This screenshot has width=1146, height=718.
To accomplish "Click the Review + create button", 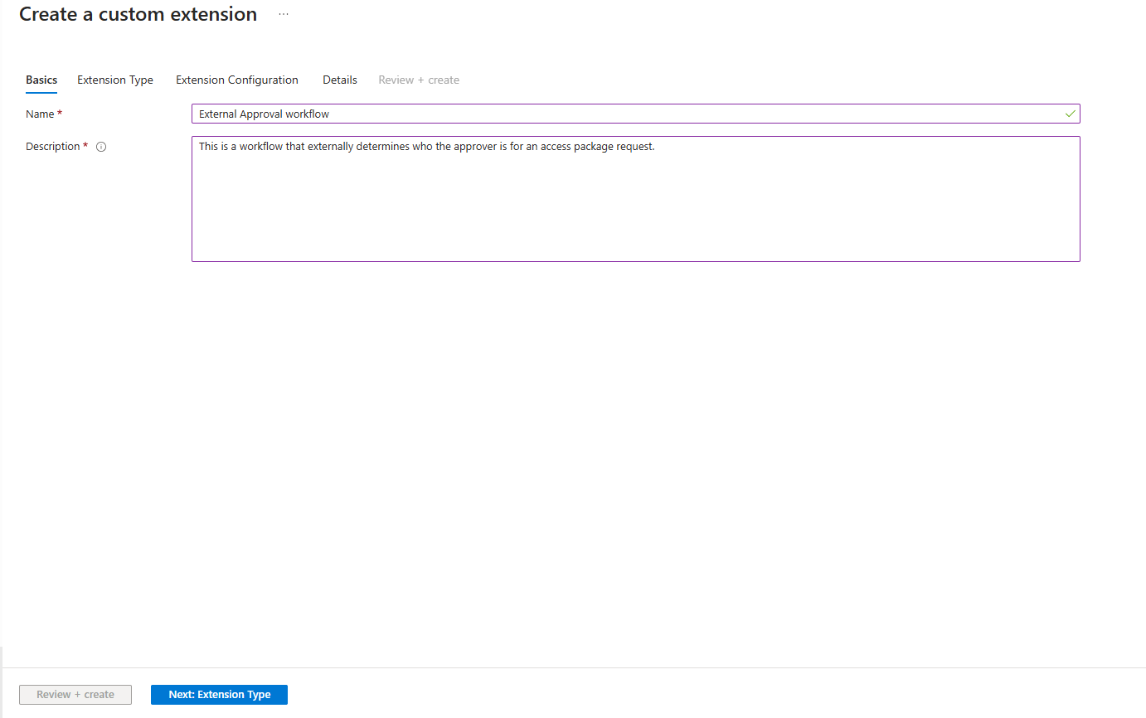I will (75, 694).
